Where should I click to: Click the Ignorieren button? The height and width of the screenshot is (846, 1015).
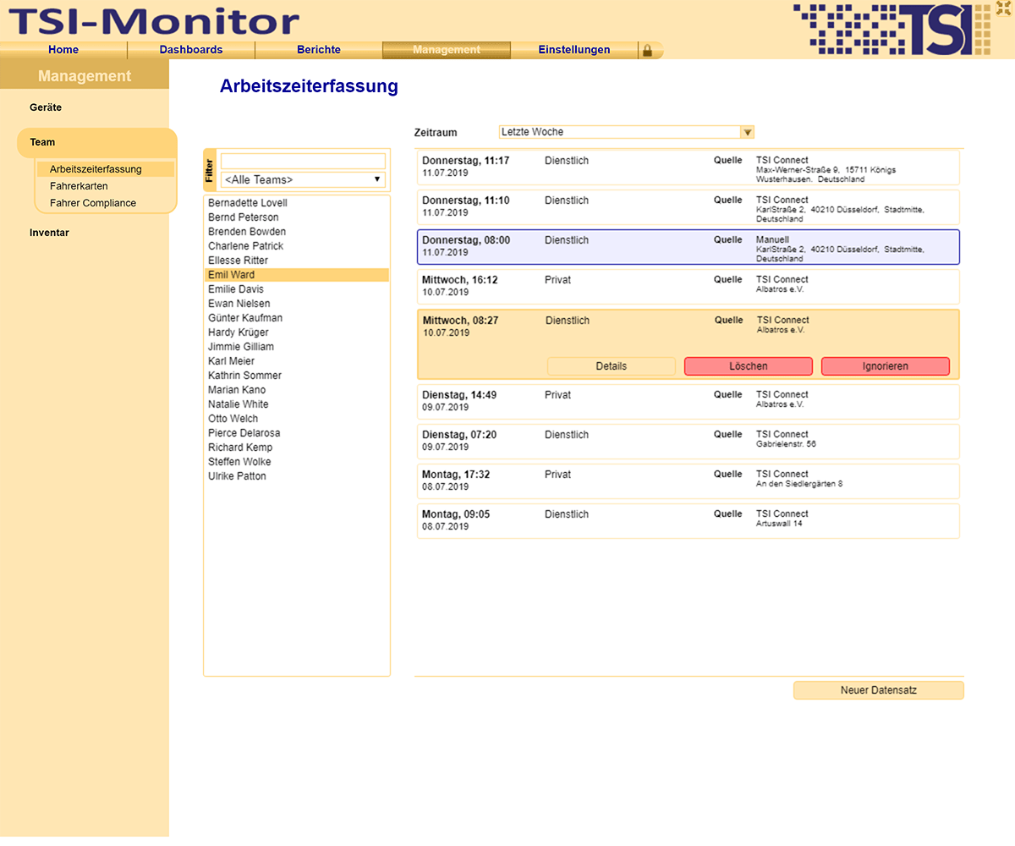coord(886,366)
